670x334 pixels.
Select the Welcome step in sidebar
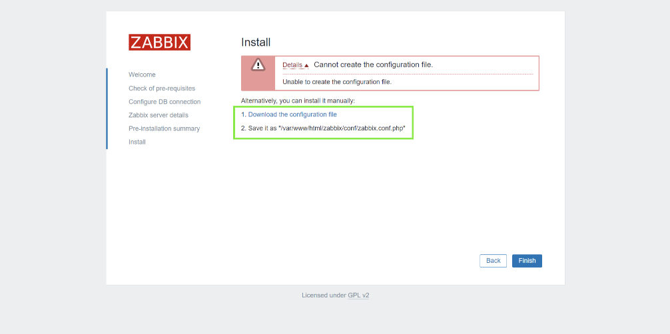click(x=142, y=75)
